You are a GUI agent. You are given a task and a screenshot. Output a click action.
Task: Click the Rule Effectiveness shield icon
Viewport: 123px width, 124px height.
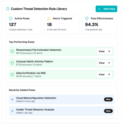click(x=87, y=19)
